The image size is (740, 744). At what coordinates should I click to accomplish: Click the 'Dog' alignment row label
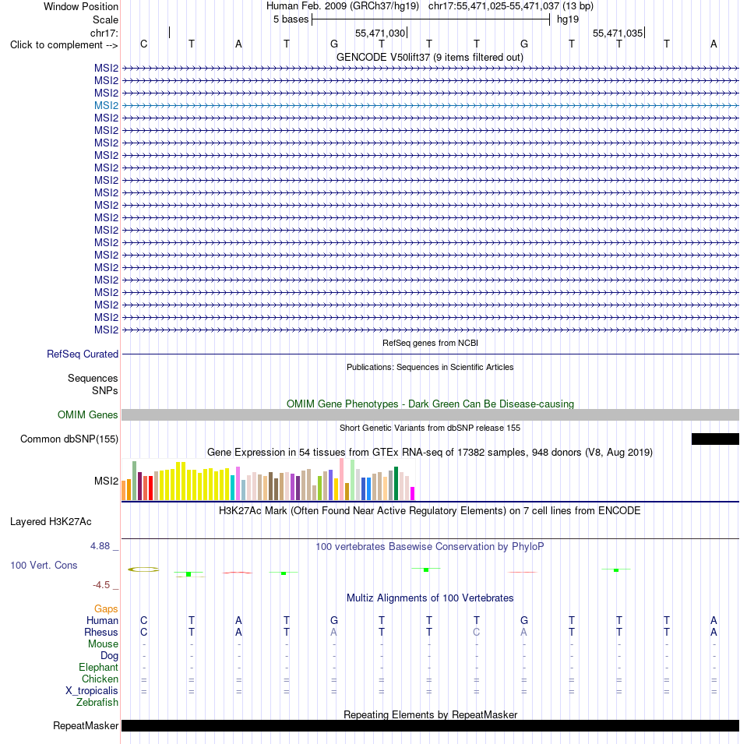point(109,656)
